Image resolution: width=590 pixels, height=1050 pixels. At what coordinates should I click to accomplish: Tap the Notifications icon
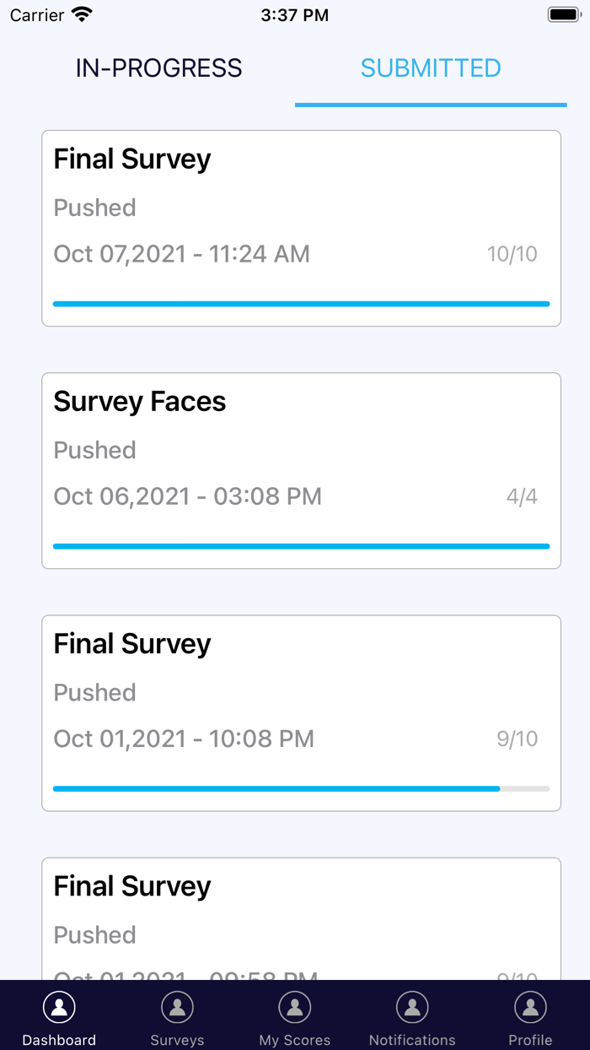pyautogui.click(x=412, y=1007)
